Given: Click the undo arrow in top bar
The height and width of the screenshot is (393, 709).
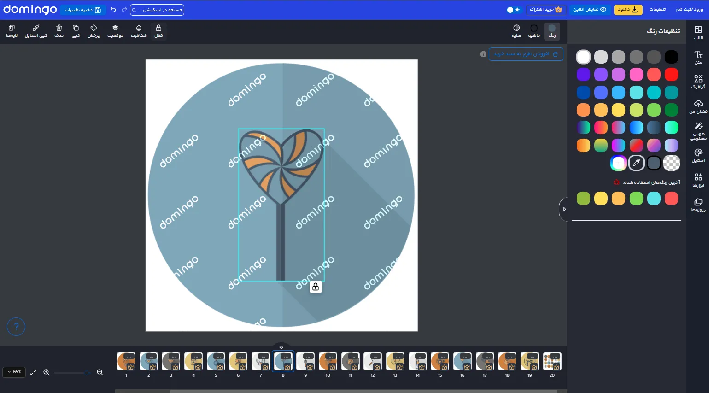Looking at the screenshot, I should click(113, 10).
